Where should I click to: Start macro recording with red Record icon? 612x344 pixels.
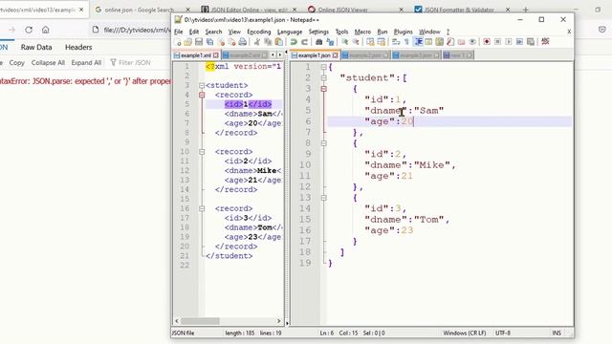click(487, 42)
